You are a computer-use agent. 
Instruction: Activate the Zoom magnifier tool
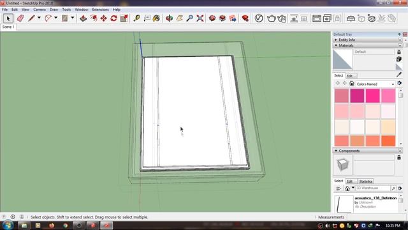click(x=190, y=19)
